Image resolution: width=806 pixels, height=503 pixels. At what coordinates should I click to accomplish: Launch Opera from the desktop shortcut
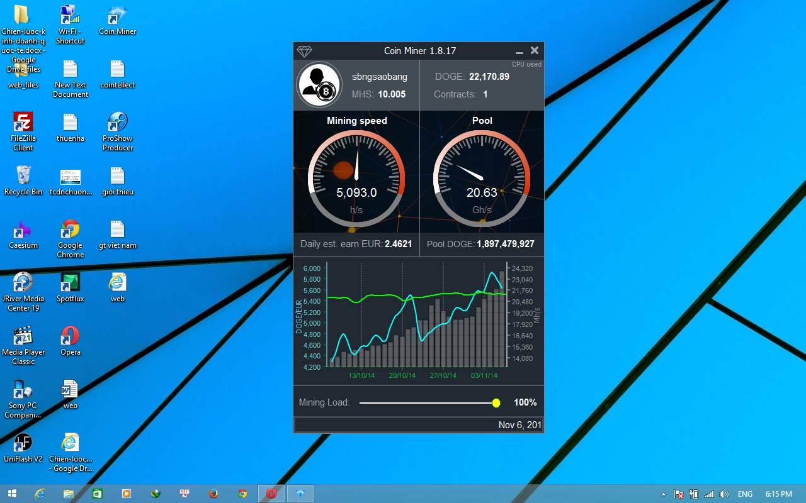point(71,342)
